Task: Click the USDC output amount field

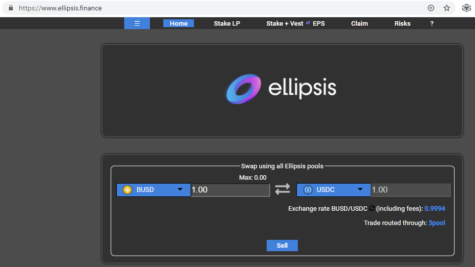Action: (411, 190)
